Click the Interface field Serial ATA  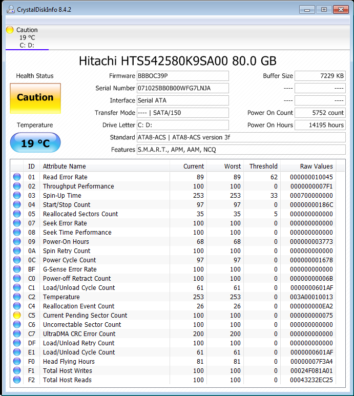click(x=183, y=100)
